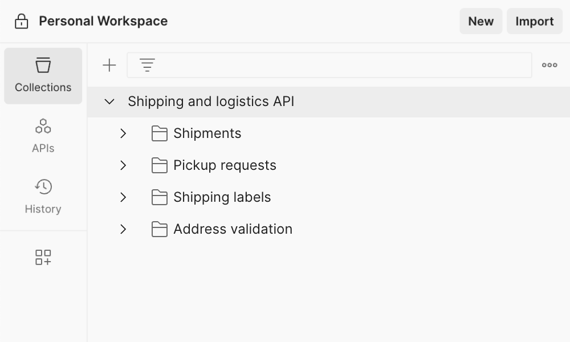570x342 pixels.
Task: Click the Pickup requests folder icon
Action: (x=160, y=165)
